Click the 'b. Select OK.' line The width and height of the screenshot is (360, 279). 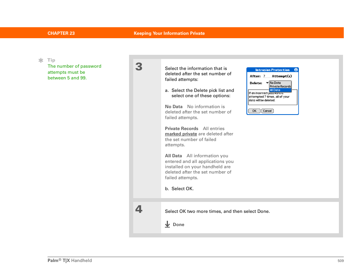click(x=179, y=189)
